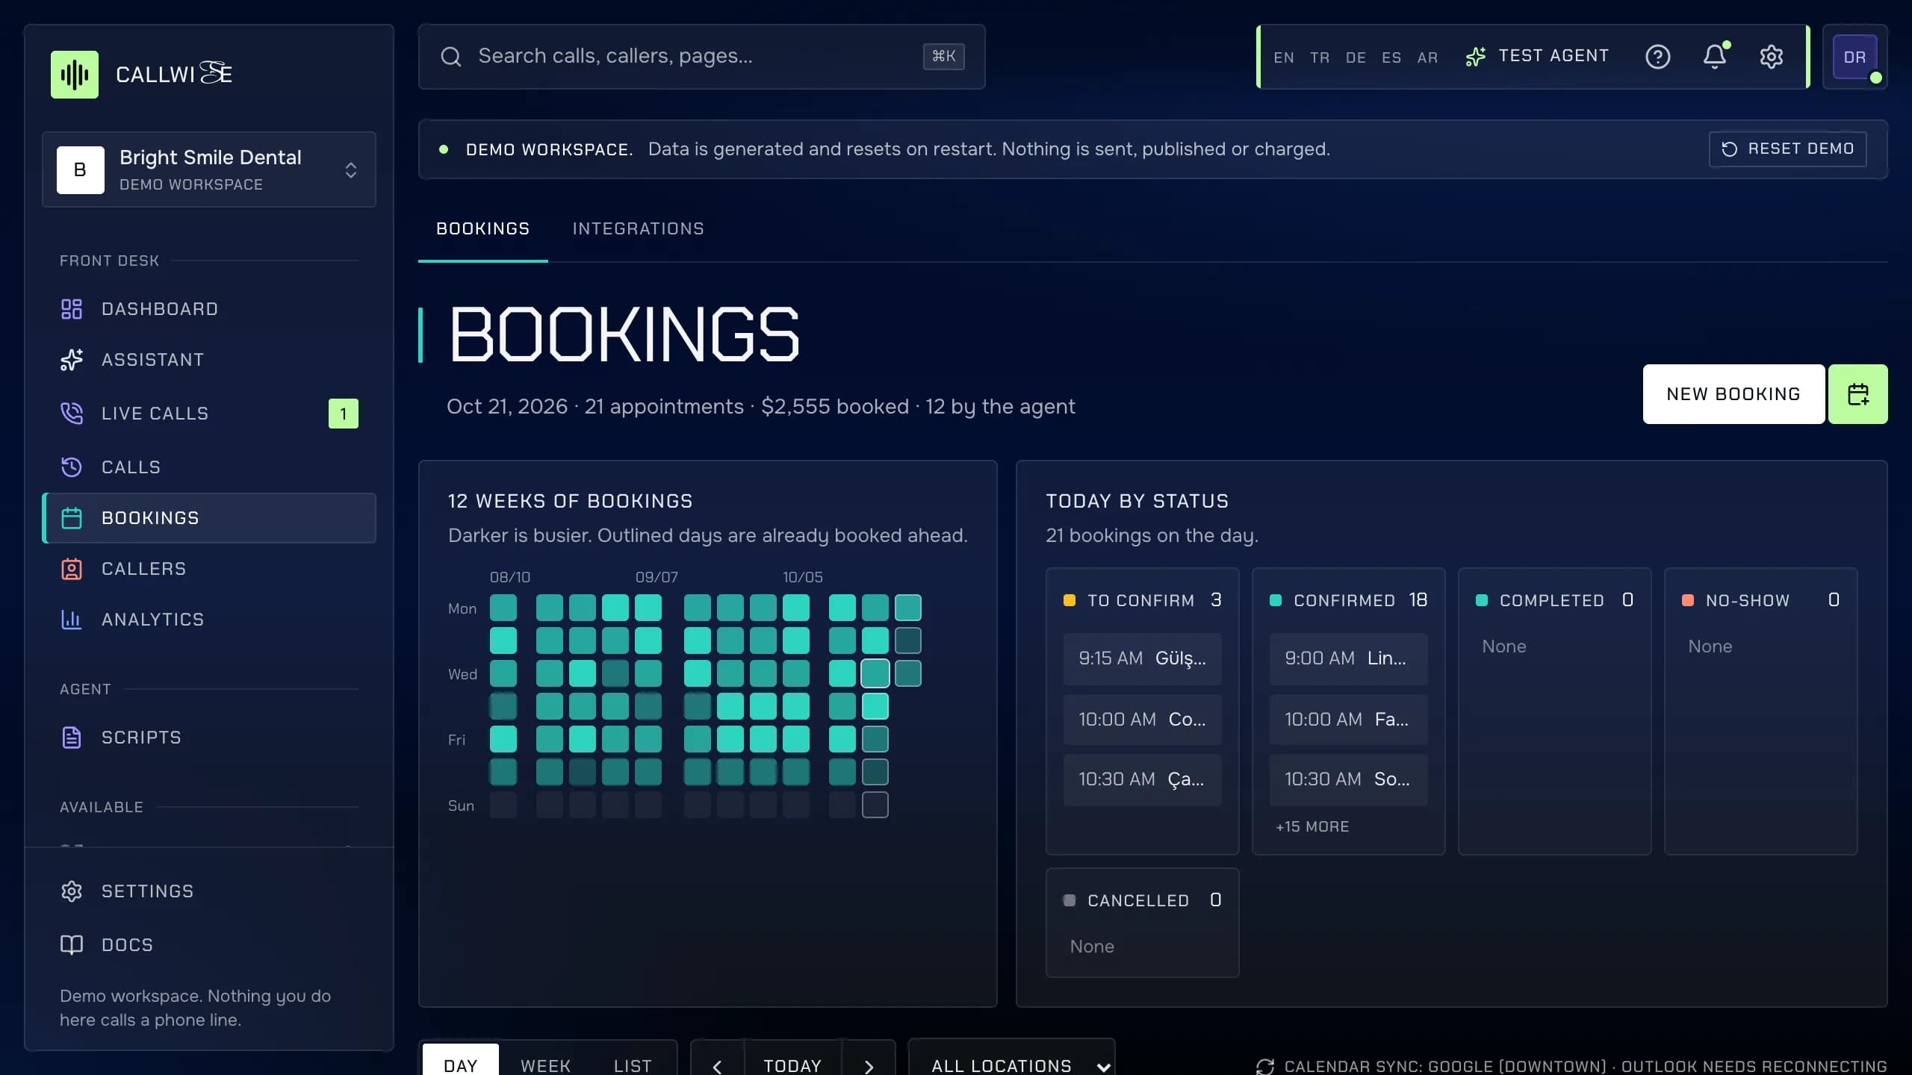The height and width of the screenshot is (1075, 1912).
Task: Open the 9:00 AM Lin... booking
Action: pos(1348,658)
